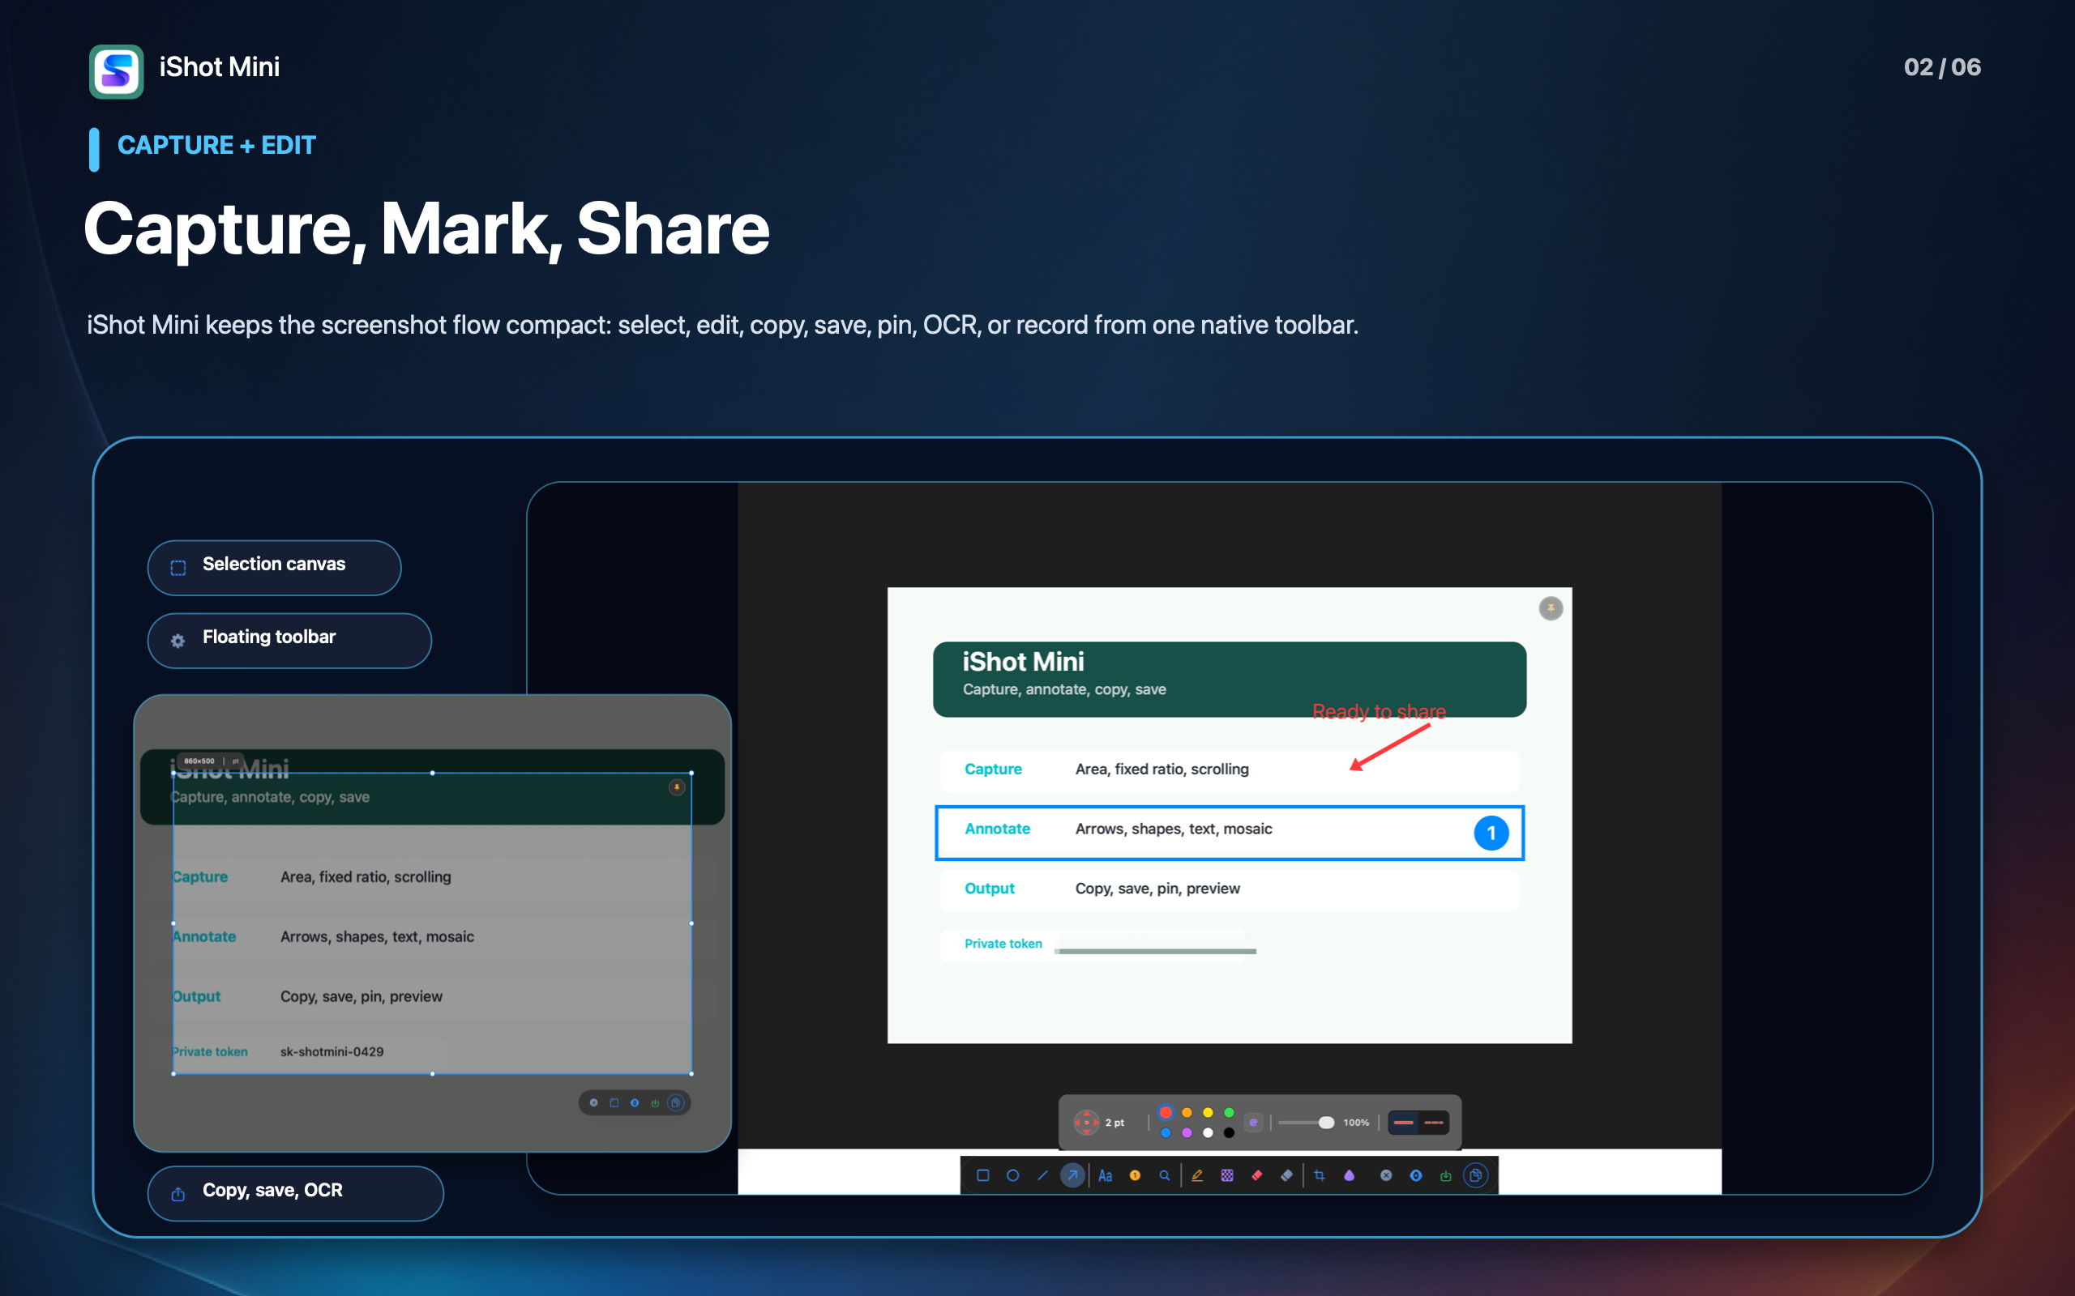Select the red eraser tool

(x=1257, y=1175)
